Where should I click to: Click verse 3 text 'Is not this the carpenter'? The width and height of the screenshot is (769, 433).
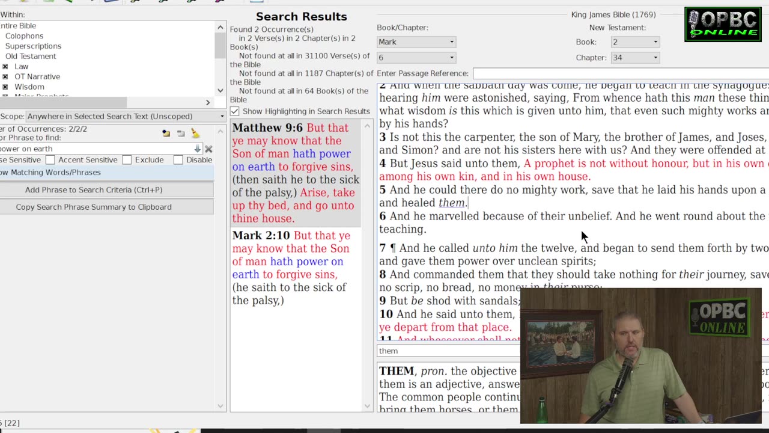pyautogui.click(x=452, y=137)
